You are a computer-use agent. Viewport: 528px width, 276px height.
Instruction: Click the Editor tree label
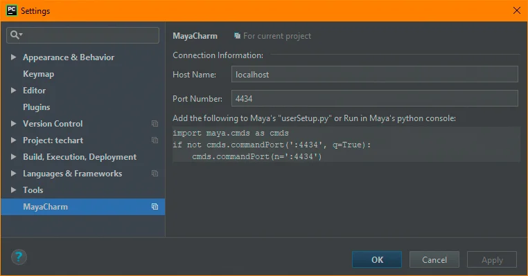pos(35,91)
